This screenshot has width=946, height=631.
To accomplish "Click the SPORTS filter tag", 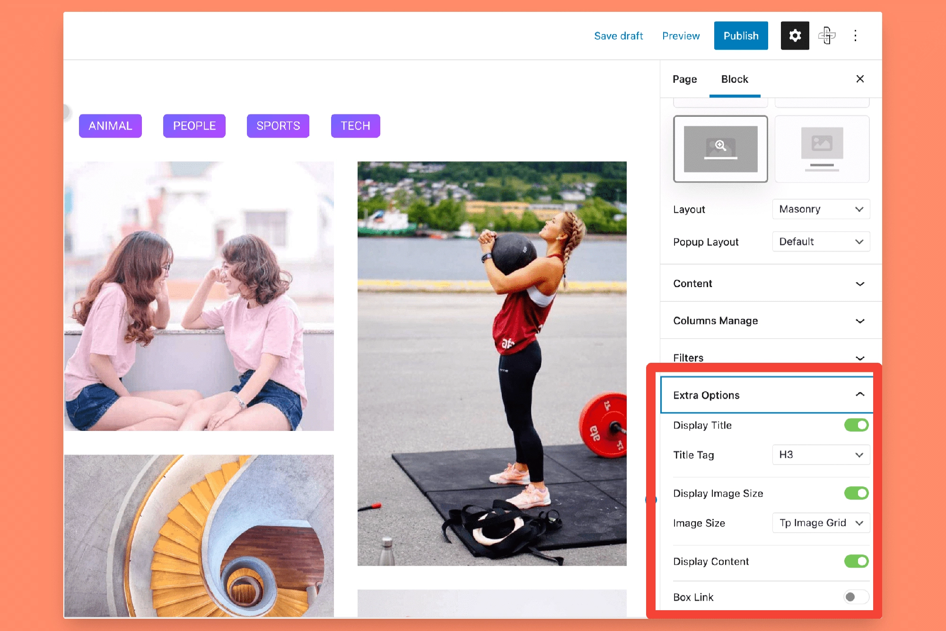I will click(277, 125).
